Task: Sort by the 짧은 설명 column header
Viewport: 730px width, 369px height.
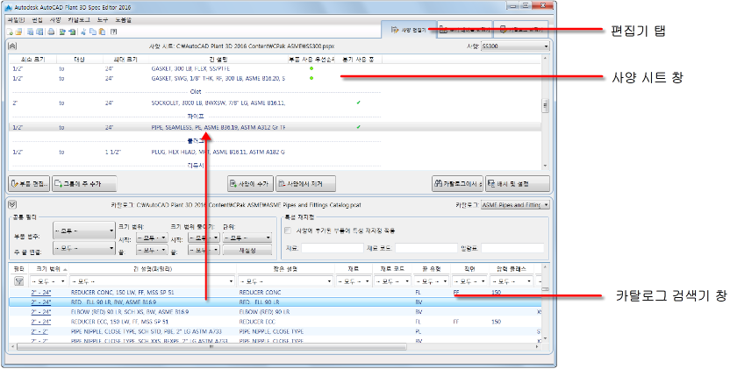Action: (285, 269)
